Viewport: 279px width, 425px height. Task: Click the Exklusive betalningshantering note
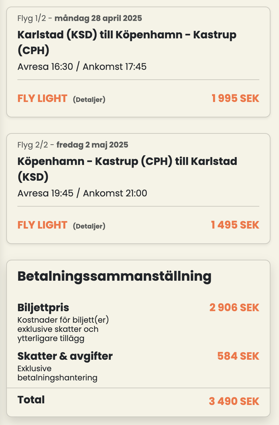57,373
